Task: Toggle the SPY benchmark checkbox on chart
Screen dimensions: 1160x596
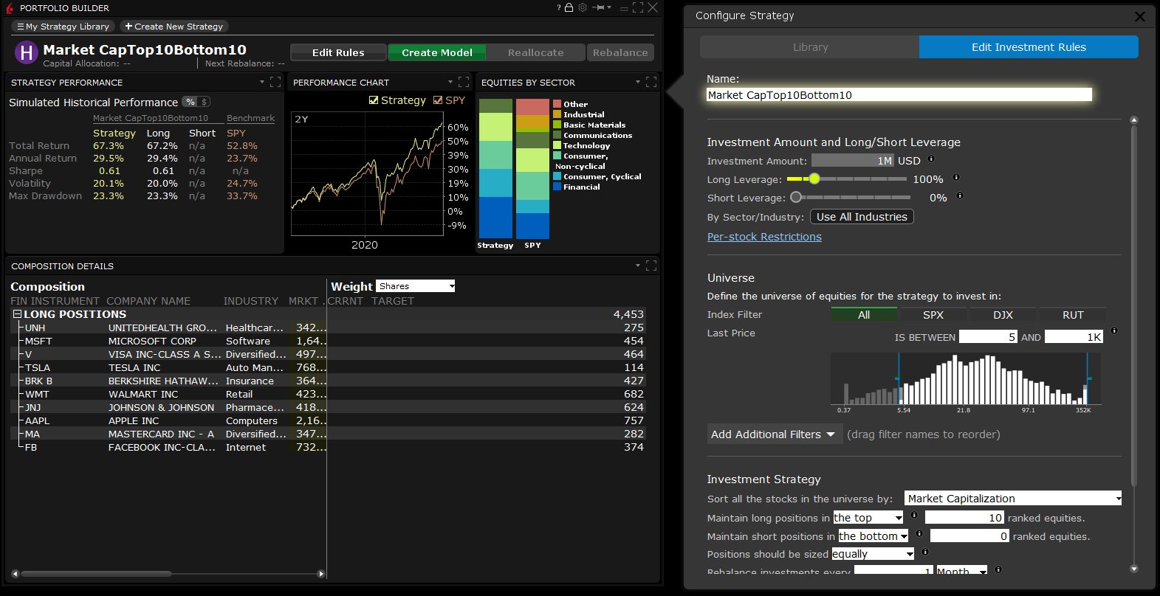Action: pyautogui.click(x=438, y=100)
